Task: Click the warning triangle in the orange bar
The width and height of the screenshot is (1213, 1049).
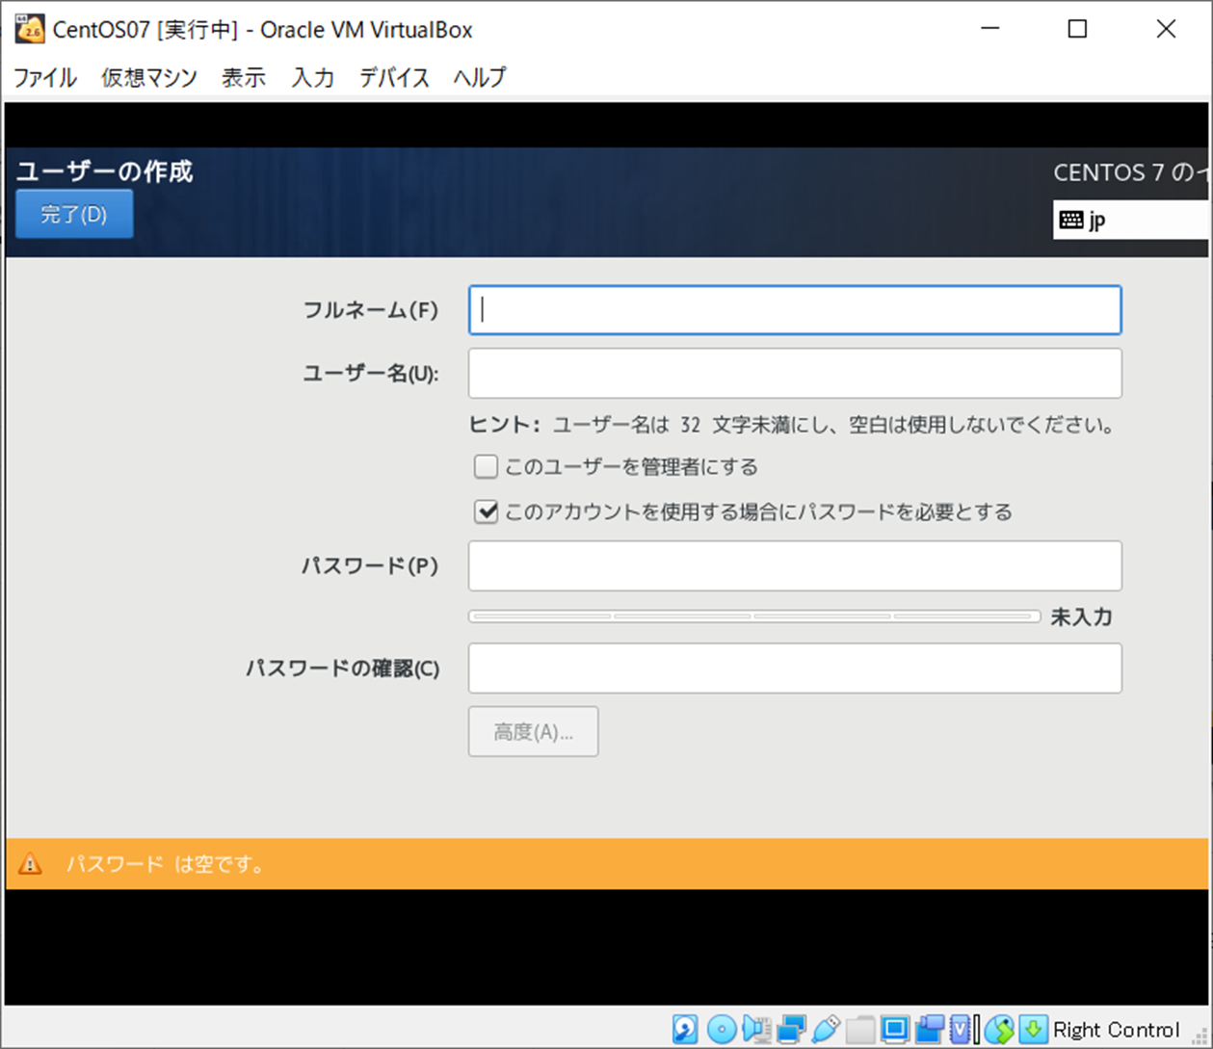Action: [31, 864]
